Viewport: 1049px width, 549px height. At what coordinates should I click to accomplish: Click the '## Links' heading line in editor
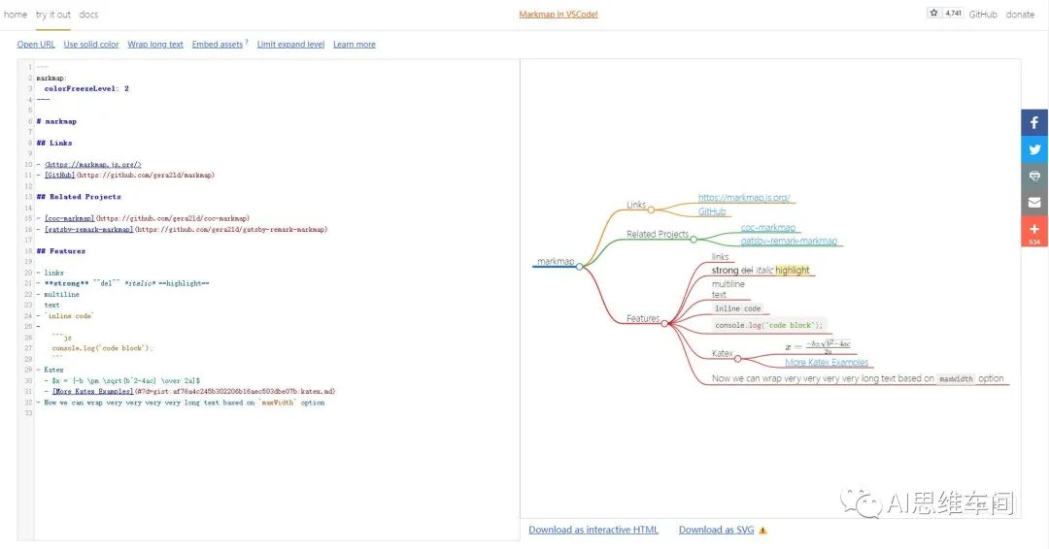pyautogui.click(x=54, y=143)
